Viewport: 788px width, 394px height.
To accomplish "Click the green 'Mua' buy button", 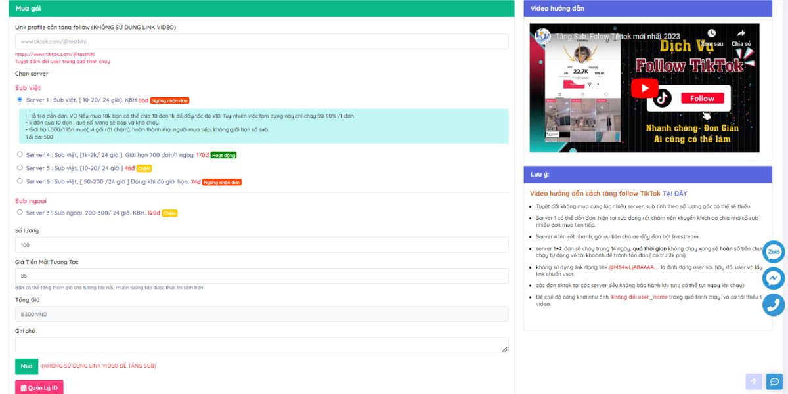I will click(x=26, y=366).
